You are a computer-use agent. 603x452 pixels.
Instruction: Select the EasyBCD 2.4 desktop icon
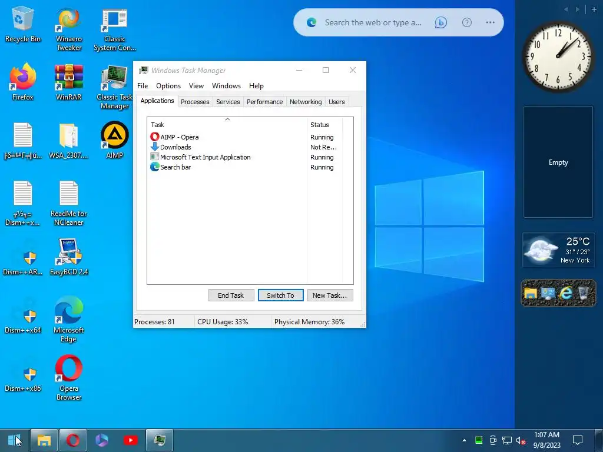(69, 257)
